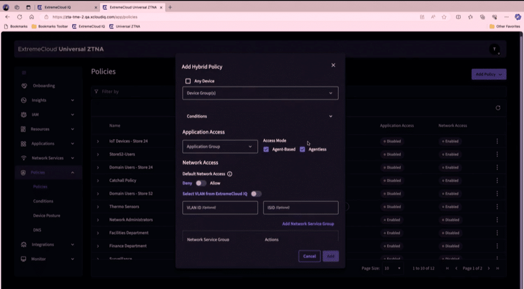Open the Conditions submenu item
The image size is (524, 289).
tap(43, 201)
